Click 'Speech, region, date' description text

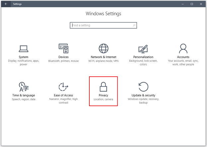(x=24, y=99)
